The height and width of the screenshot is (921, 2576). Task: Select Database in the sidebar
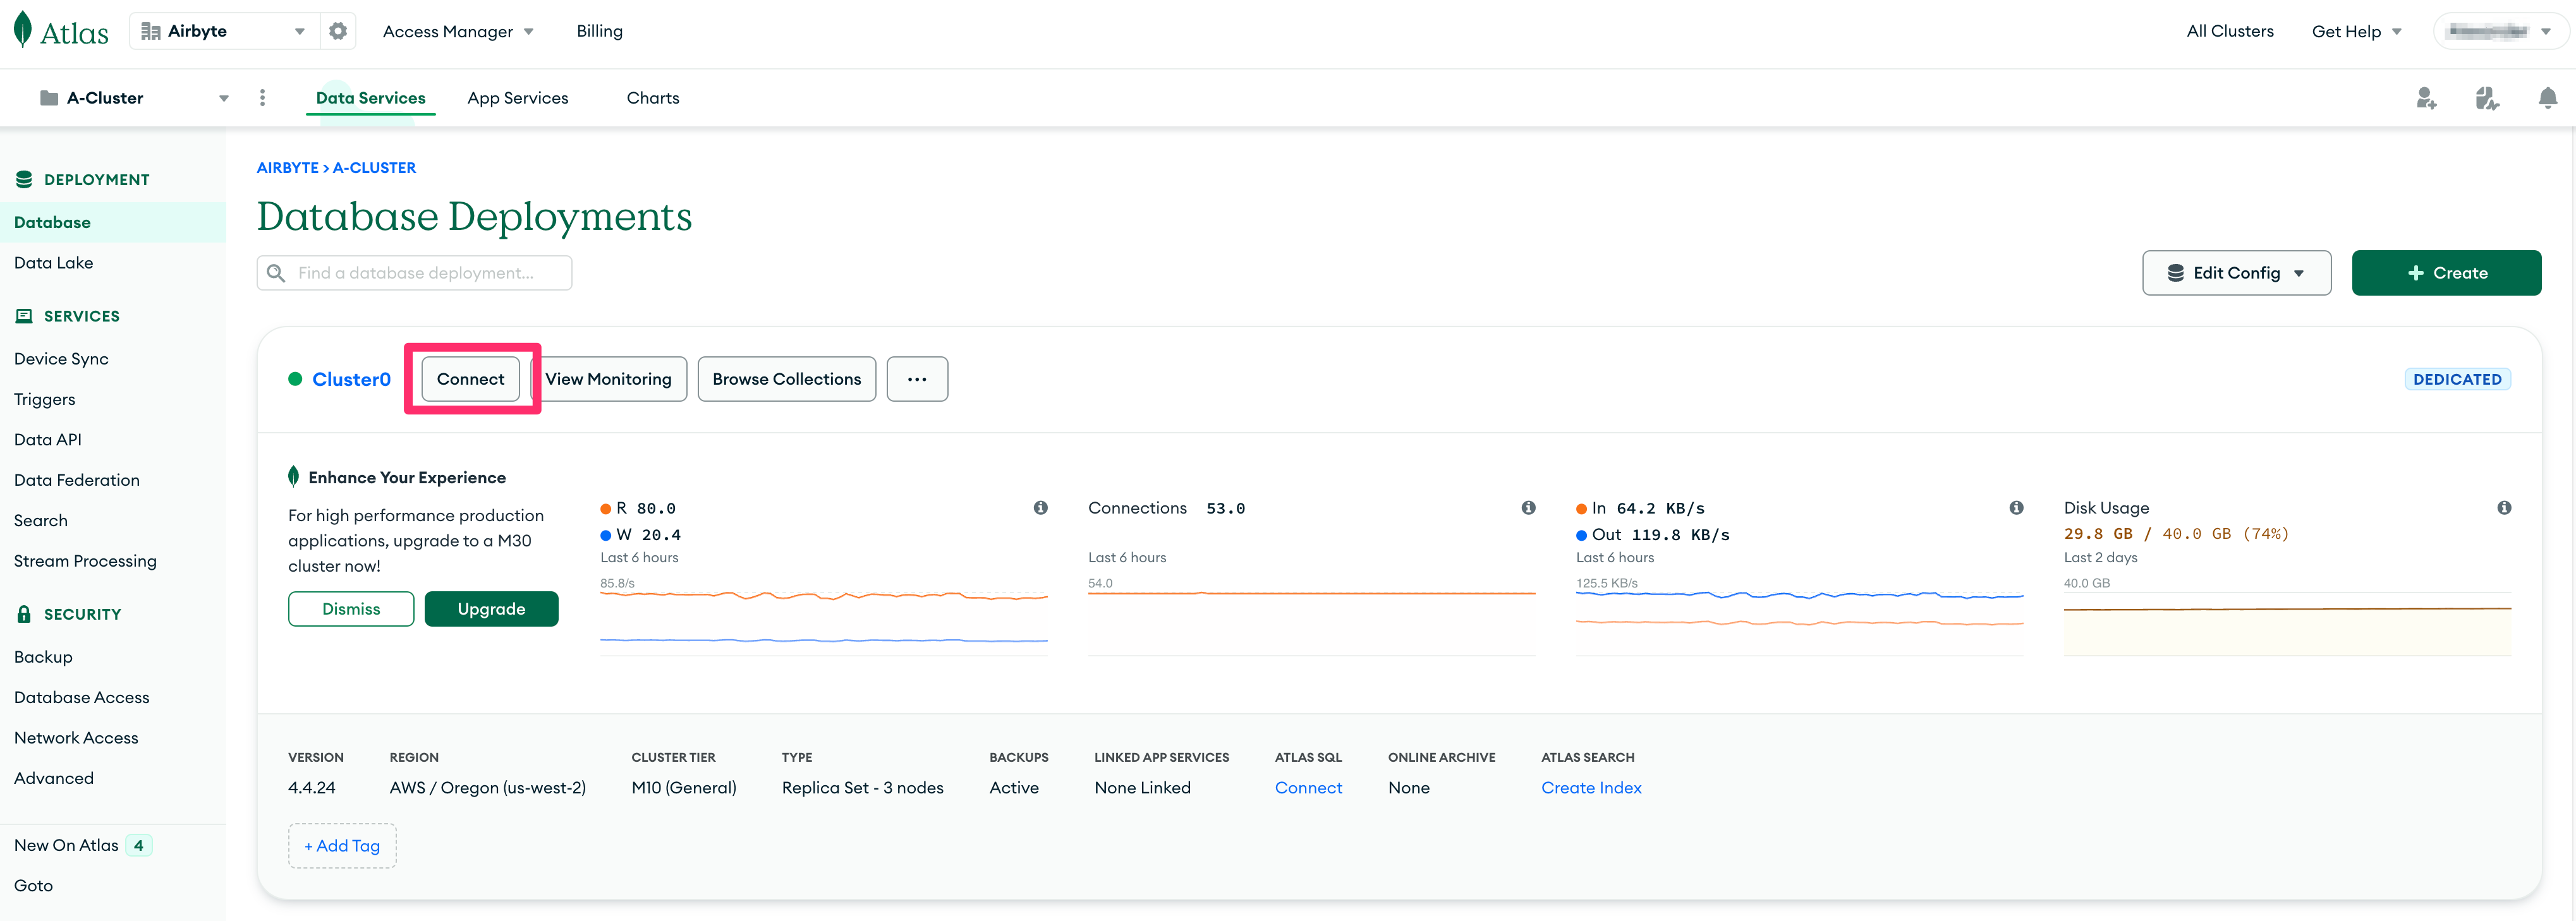pos(113,222)
